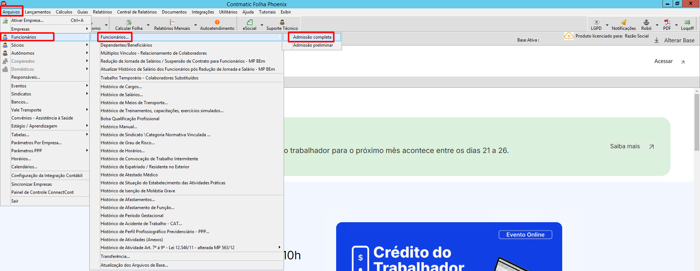Expand Histórico de Atividade Art. 7º submenu arrow
This screenshot has width=700, height=271.
click(x=279, y=247)
